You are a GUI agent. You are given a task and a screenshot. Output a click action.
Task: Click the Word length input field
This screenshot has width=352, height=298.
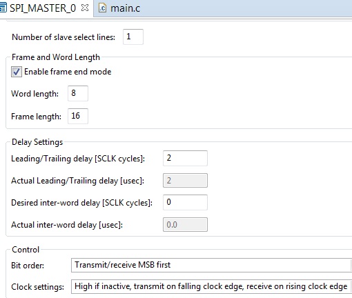tap(78, 93)
